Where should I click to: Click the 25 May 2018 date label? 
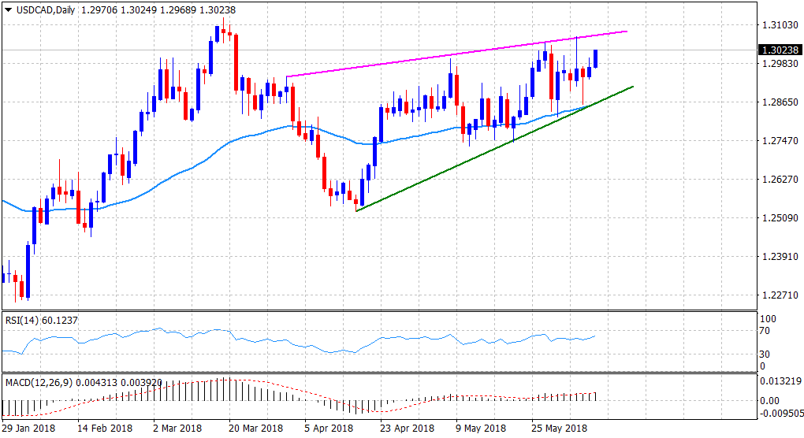point(559,429)
